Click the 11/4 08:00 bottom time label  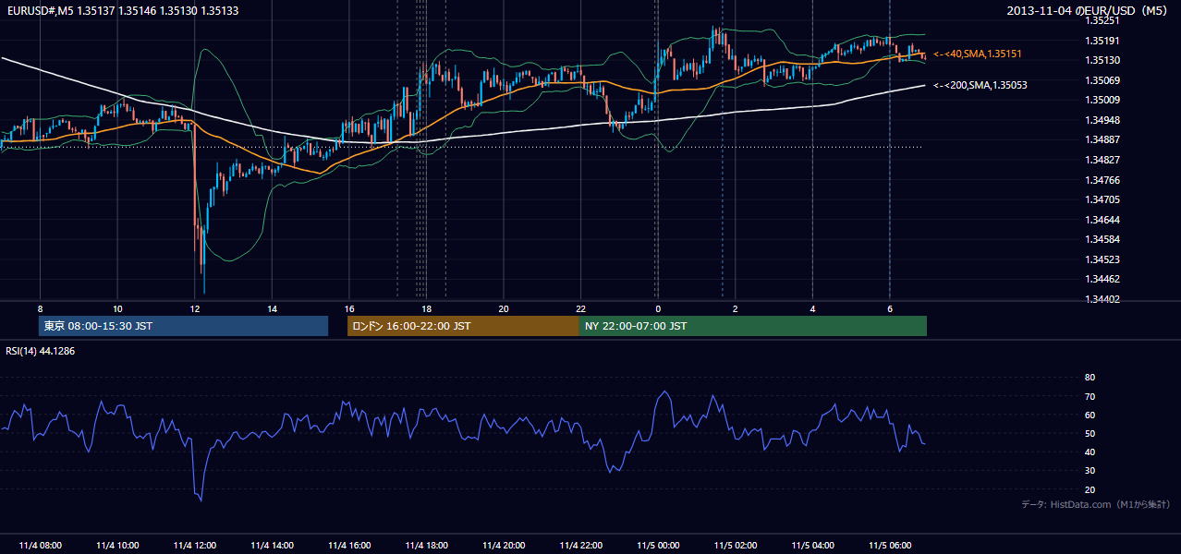point(40,546)
